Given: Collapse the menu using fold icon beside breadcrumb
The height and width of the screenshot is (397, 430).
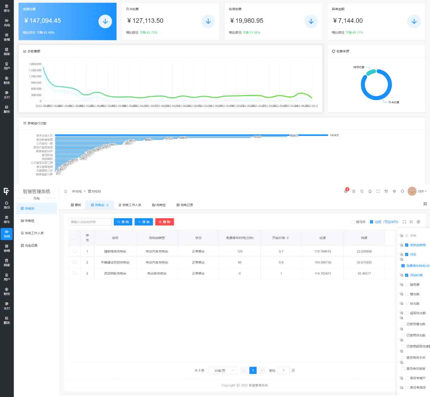Looking at the screenshot, I should (66, 191).
